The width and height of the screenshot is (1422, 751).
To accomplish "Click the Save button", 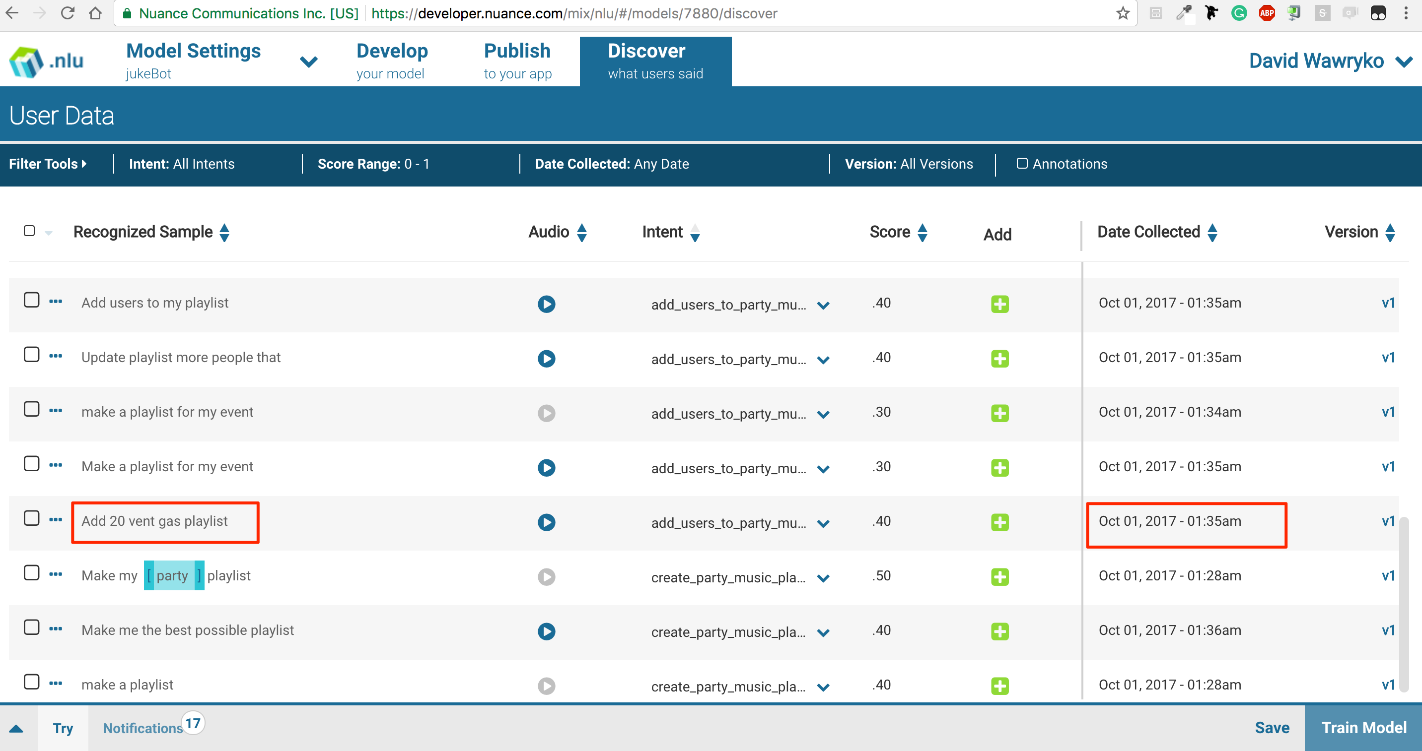I will coord(1272,727).
